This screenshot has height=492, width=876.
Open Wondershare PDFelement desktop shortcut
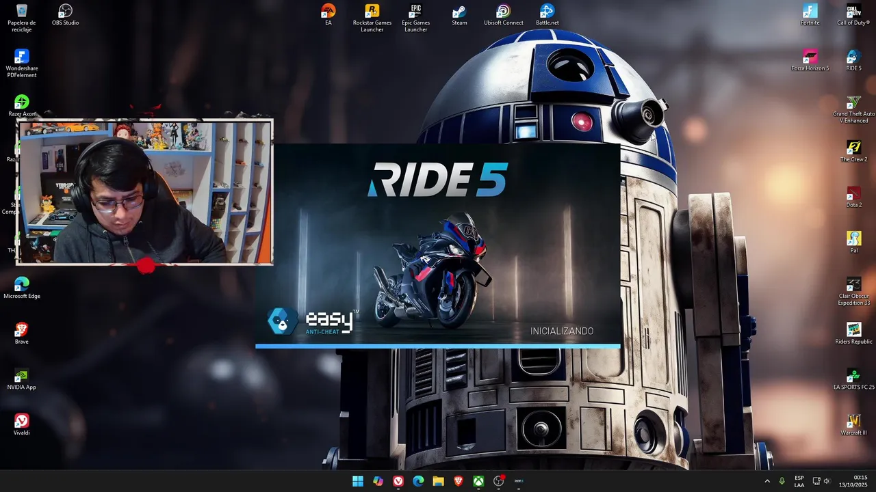(22, 64)
